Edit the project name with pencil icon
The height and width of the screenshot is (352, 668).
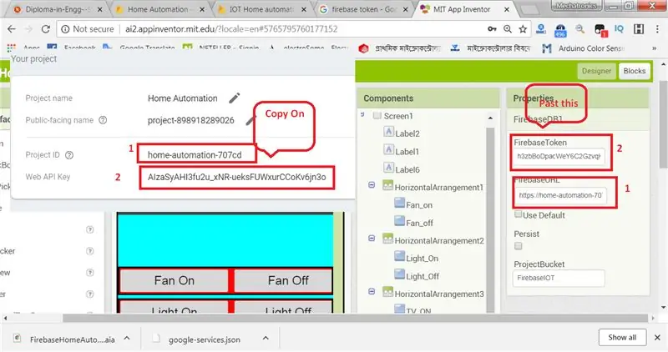(x=235, y=98)
